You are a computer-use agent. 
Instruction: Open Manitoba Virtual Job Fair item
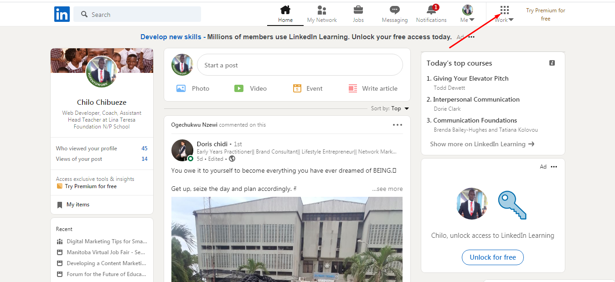101,252
